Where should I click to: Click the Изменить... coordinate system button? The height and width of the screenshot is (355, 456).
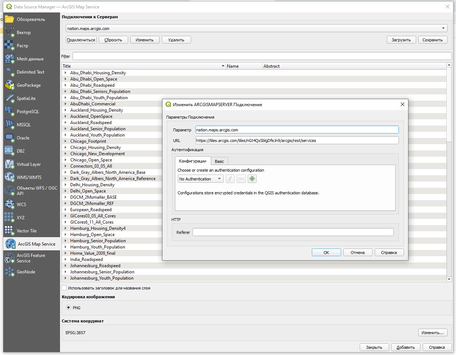(433, 333)
